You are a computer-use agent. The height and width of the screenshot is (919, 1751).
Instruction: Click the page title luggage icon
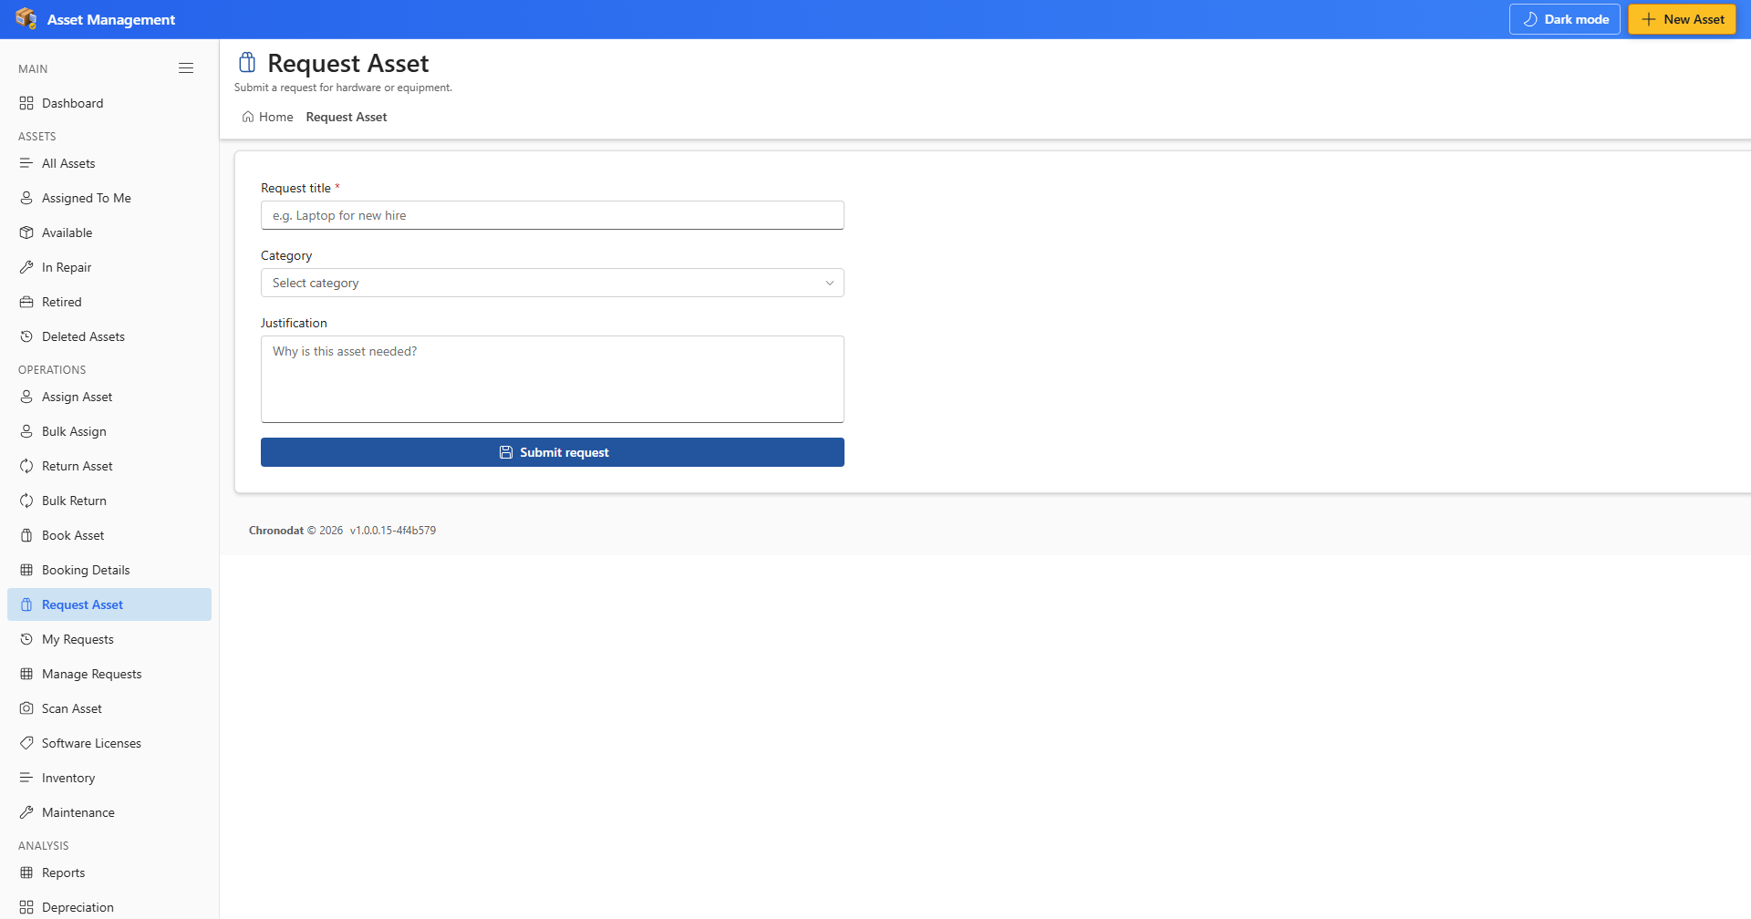coord(247,62)
